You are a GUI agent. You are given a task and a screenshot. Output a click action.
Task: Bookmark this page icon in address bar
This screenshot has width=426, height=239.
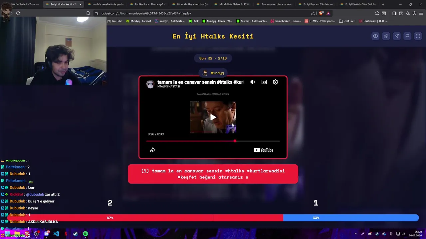pos(88,13)
